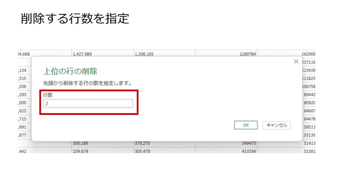Screen dimensions: 337x189
Task: Select the cell containing 1,427,989
Action: [102, 54]
